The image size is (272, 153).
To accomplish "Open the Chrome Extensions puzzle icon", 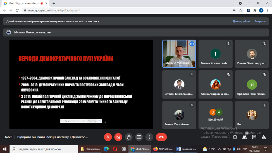I will pyautogui.click(x=255, y=10).
